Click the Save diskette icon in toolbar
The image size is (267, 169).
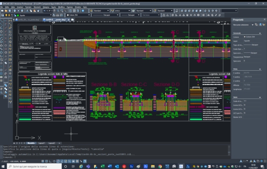pos(10,11)
